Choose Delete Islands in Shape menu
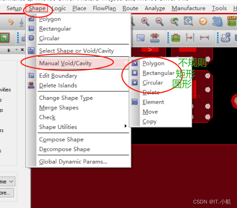The height and width of the screenshot is (208, 237). click(x=78, y=85)
